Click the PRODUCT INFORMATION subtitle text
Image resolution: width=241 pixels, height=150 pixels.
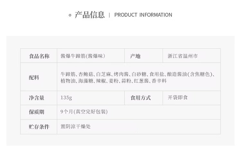tap(143, 15)
